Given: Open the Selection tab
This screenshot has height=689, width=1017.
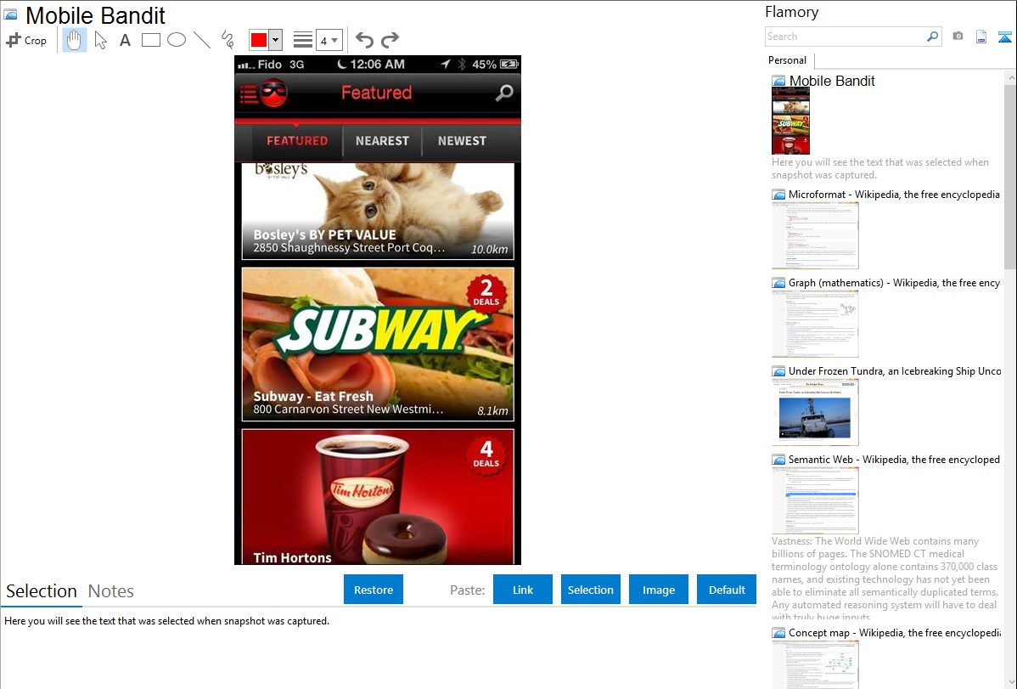Looking at the screenshot, I should pyautogui.click(x=42, y=591).
